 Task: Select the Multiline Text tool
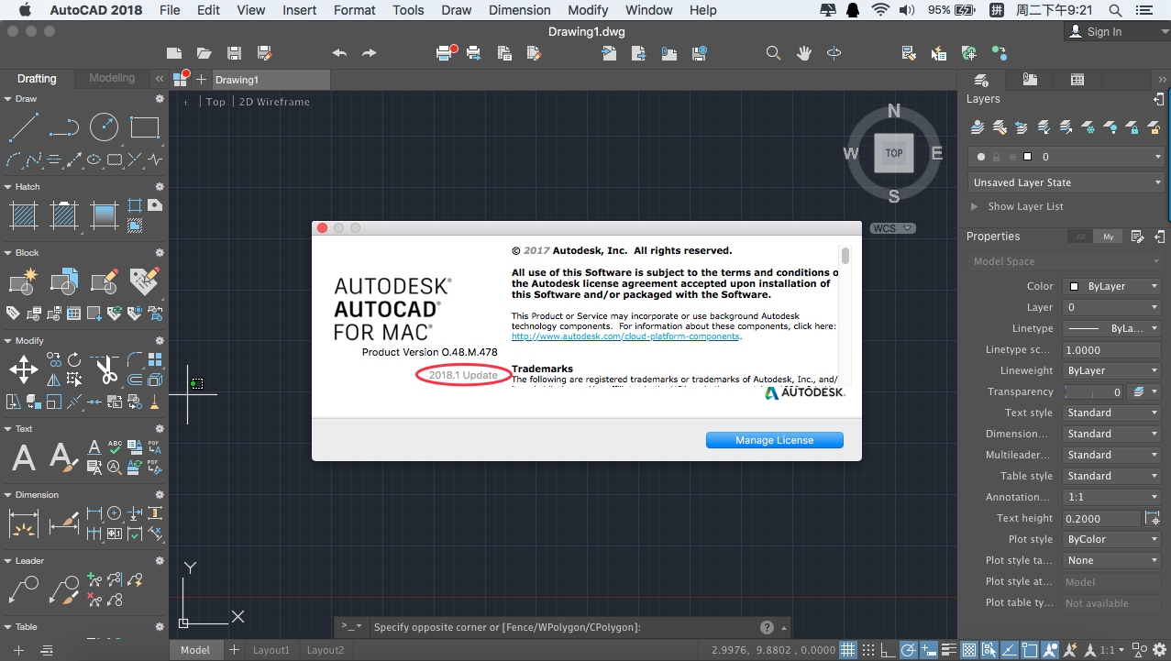click(24, 457)
